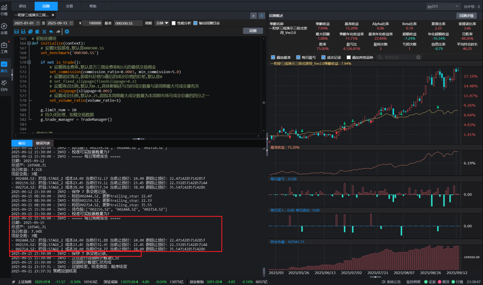Undo the last edit with the undo arrow
The width and height of the screenshot is (483, 285).
pyautogui.click(x=51, y=32)
